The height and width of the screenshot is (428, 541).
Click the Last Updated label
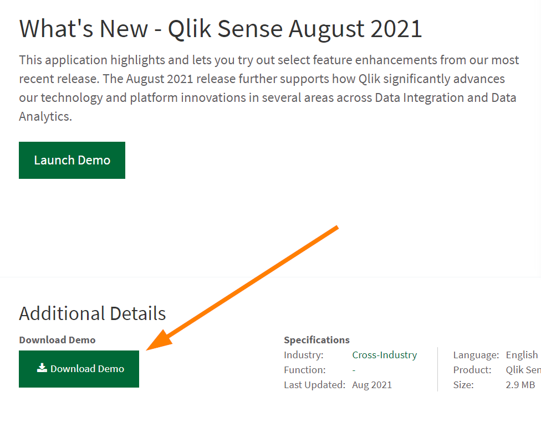point(314,384)
